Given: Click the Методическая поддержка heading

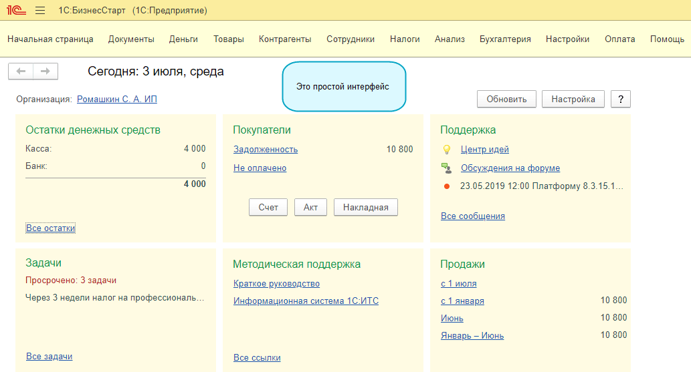Looking at the screenshot, I should pyautogui.click(x=296, y=264).
